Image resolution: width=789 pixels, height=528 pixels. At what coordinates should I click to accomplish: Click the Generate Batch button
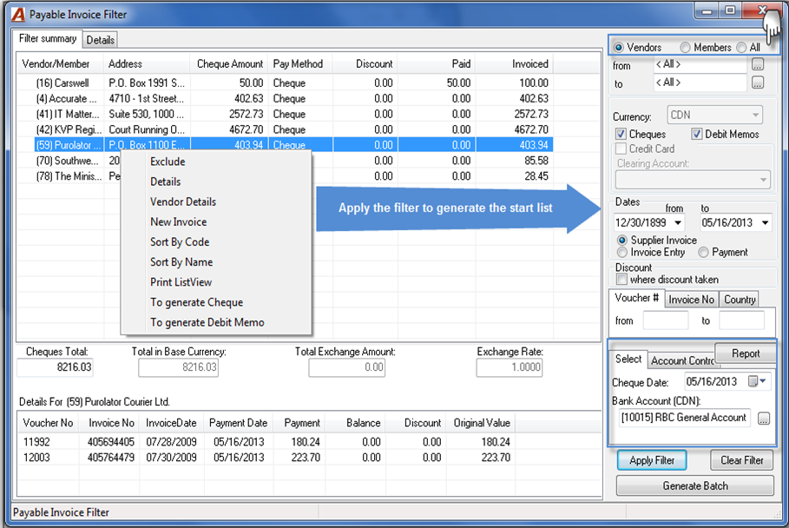click(x=695, y=485)
